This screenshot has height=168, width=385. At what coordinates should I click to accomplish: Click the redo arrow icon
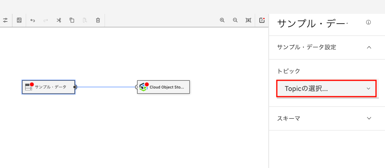click(46, 20)
